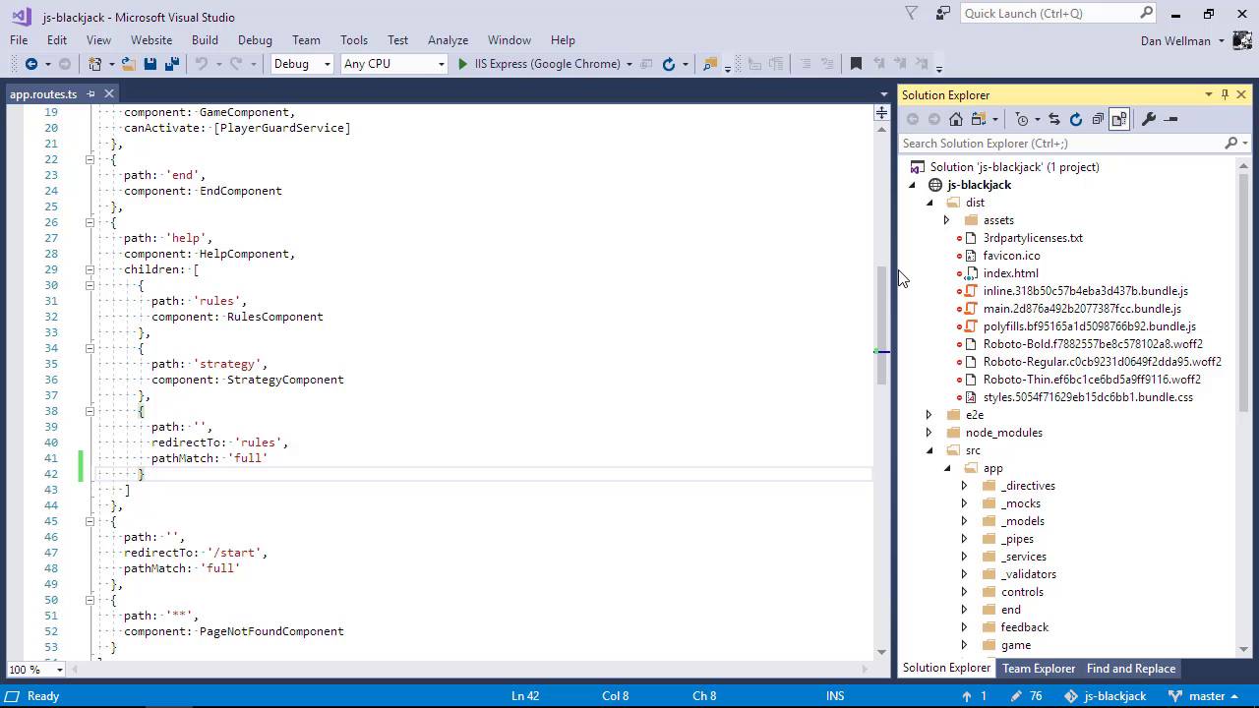
Task: Select the feedback folder in Solution Explorer
Action: click(x=1024, y=627)
